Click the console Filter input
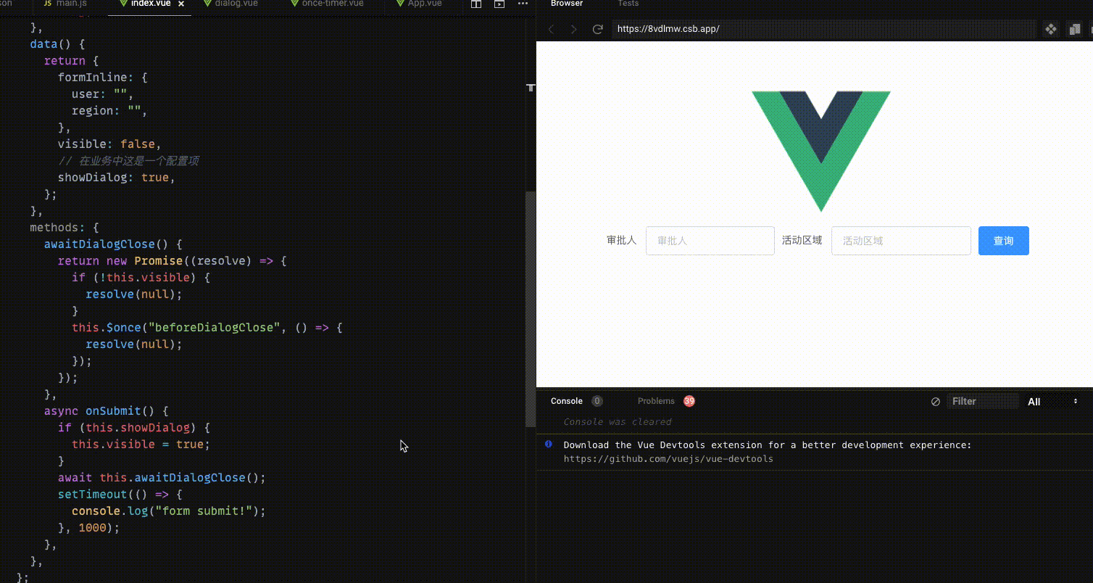 click(982, 401)
